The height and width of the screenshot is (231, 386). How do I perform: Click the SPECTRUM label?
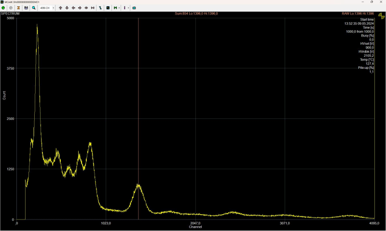(10, 13)
